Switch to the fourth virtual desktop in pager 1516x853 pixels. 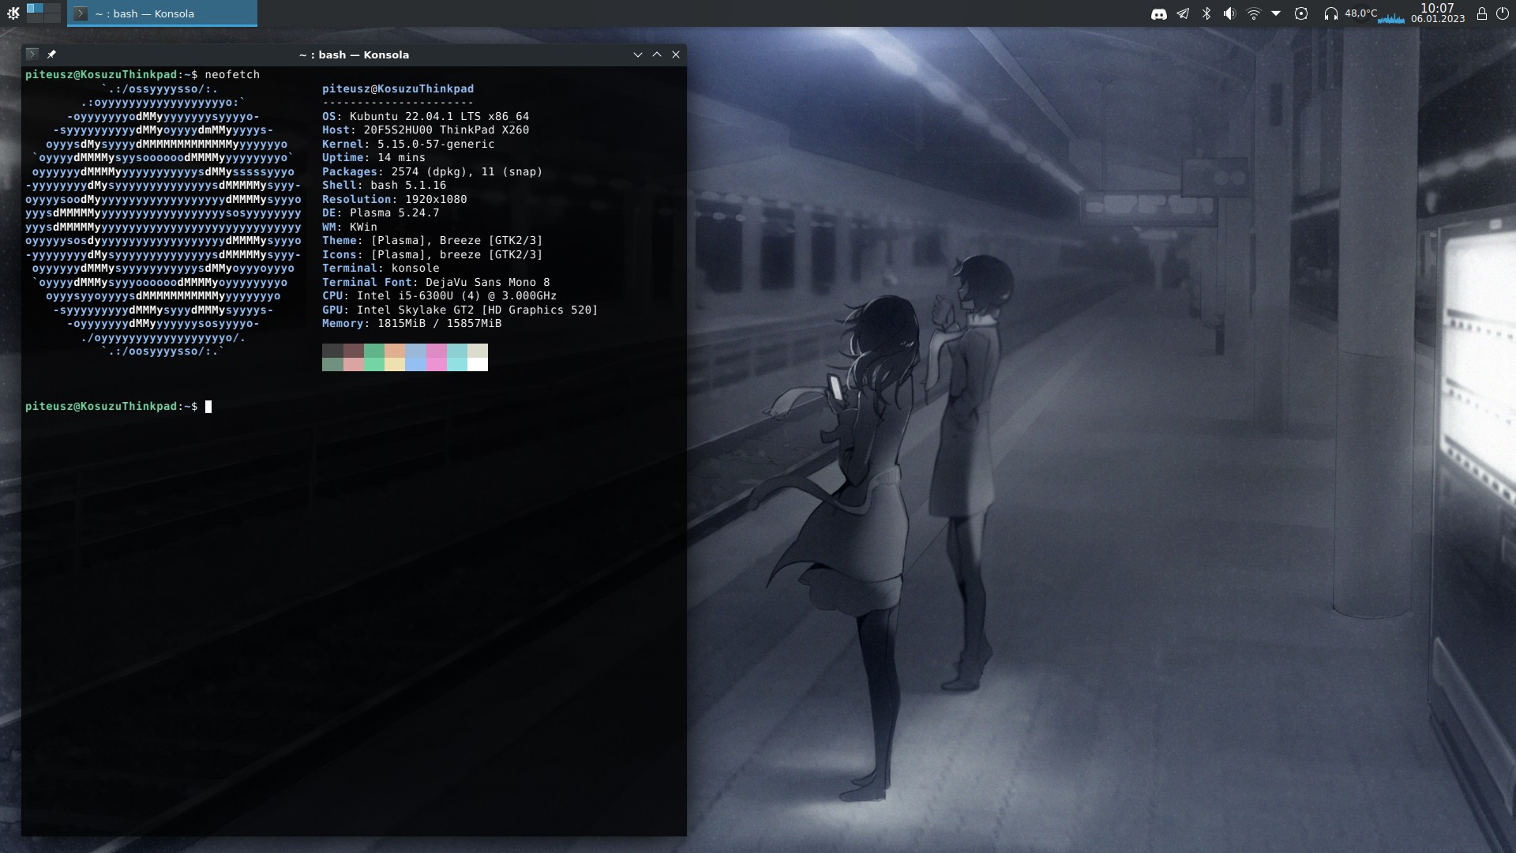point(52,18)
